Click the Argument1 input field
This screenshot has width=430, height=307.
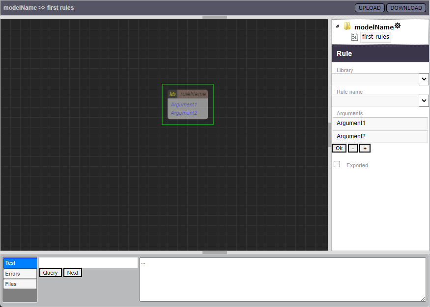[380, 123]
